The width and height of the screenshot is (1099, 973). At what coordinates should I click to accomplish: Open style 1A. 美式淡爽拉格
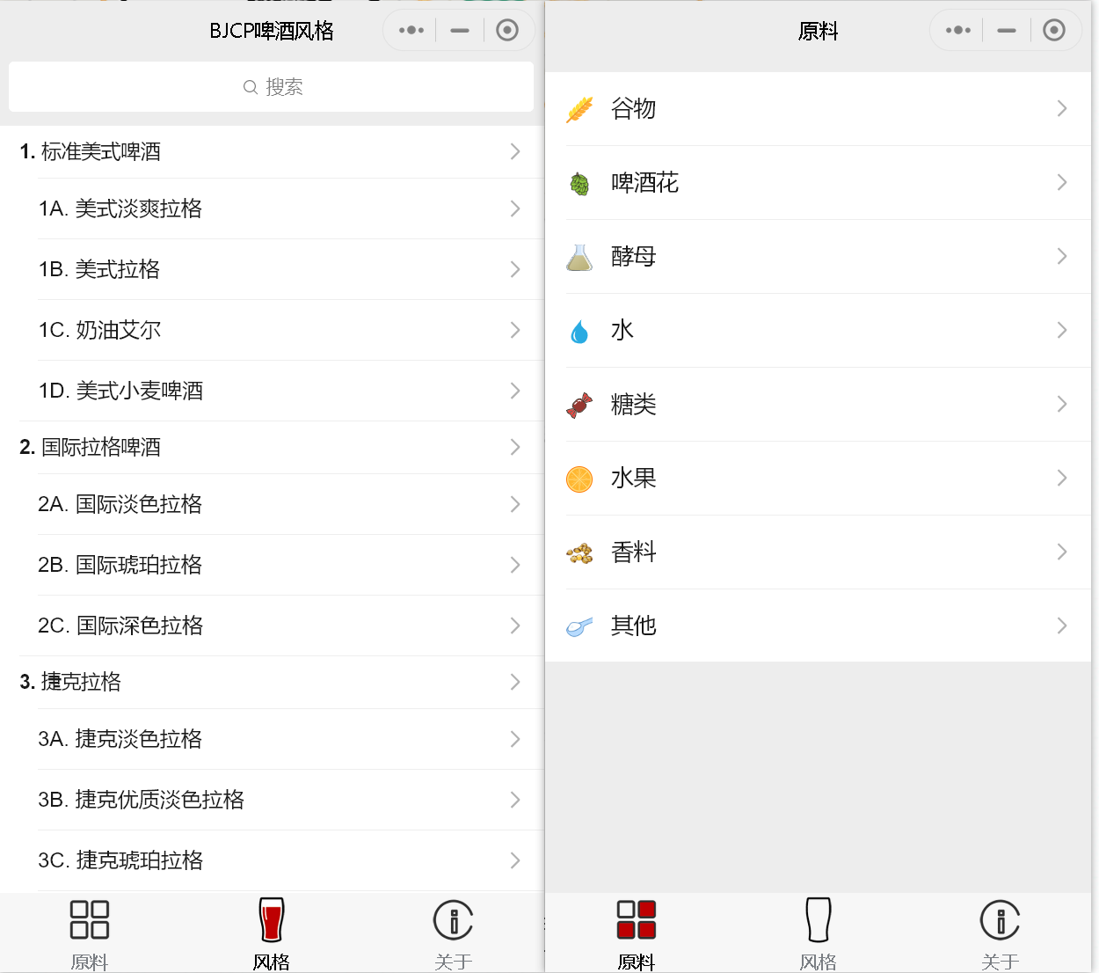tap(272, 208)
